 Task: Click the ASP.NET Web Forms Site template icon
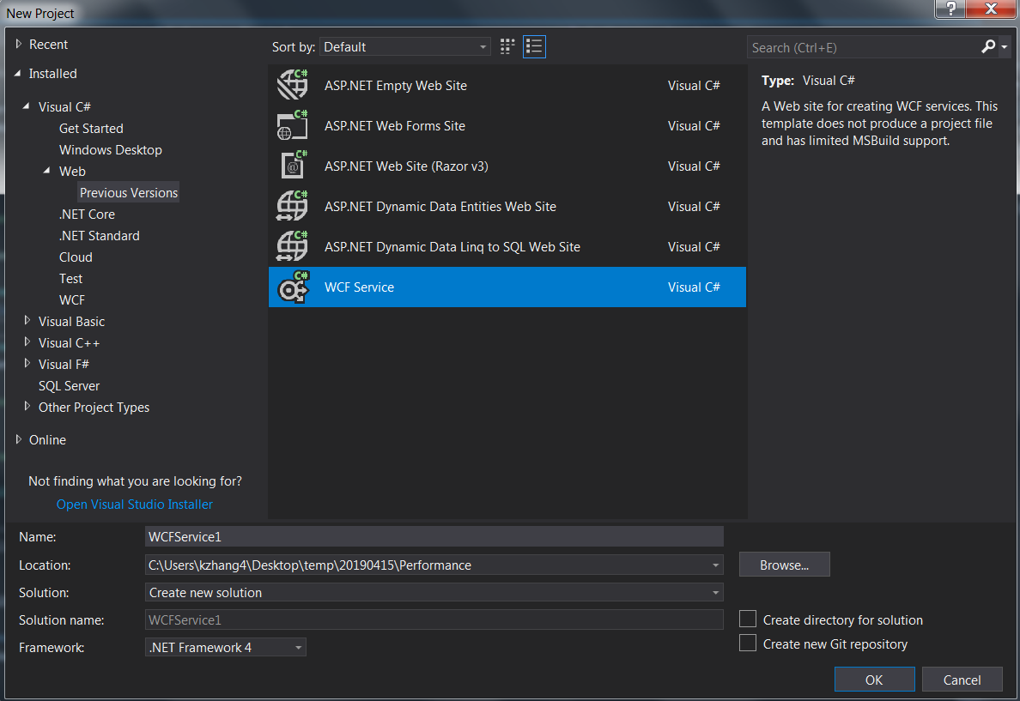(x=293, y=125)
